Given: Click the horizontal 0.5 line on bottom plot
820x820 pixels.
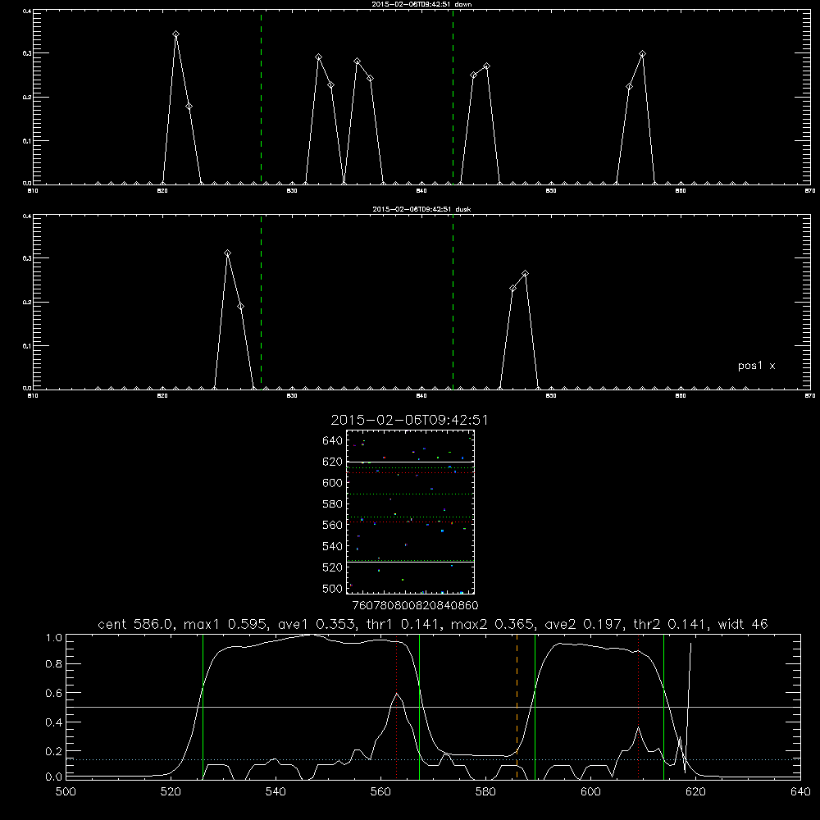Looking at the screenshot, I should [433, 707].
